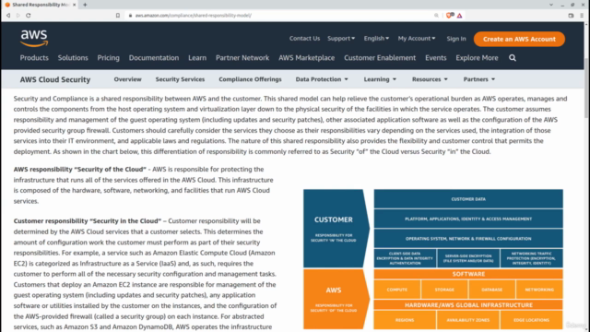This screenshot has width=590, height=332.
Task: Click the Sign In link
Action: [x=456, y=39]
